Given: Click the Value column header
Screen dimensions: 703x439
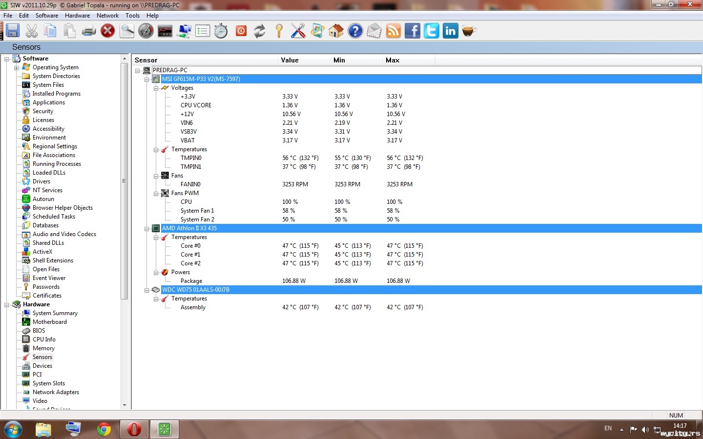Looking at the screenshot, I should 304,60.
